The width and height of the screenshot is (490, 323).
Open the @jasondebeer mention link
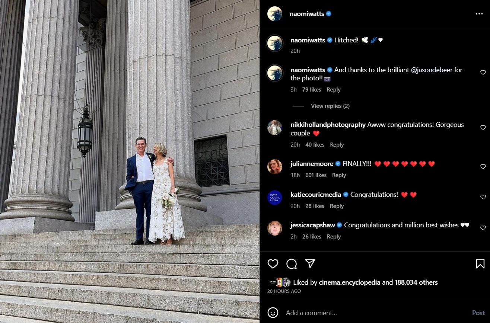[x=432, y=70]
